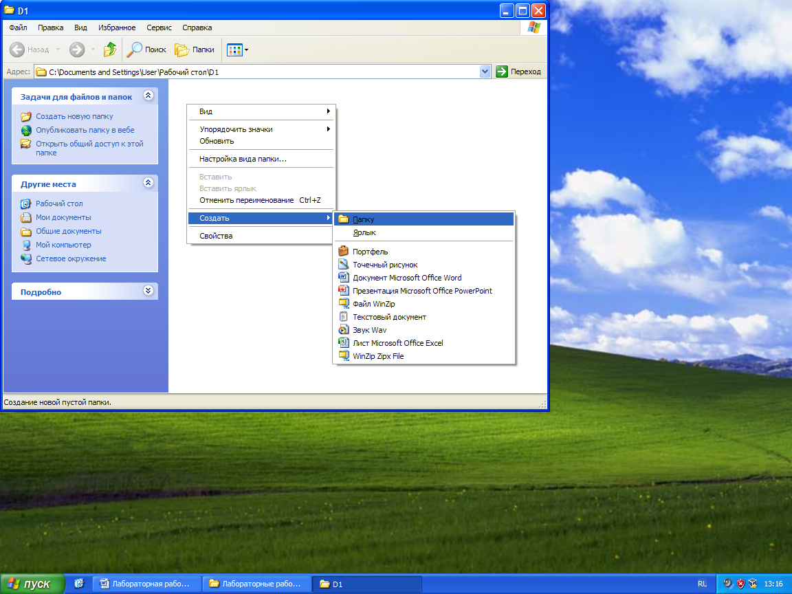The height and width of the screenshot is (594, 792).
Task: Open the Вид menu in menu bar
Action: pyautogui.click(x=81, y=27)
